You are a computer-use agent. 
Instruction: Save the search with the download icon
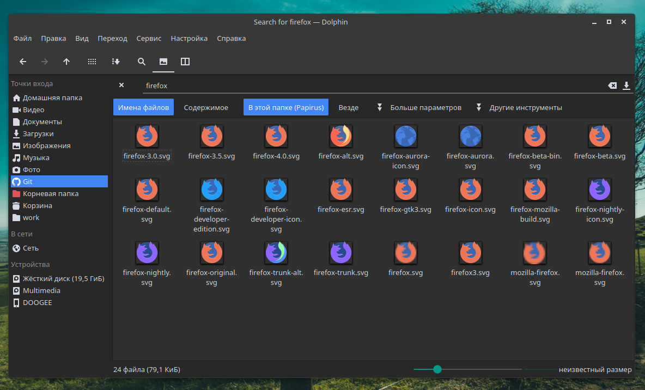[x=626, y=86]
